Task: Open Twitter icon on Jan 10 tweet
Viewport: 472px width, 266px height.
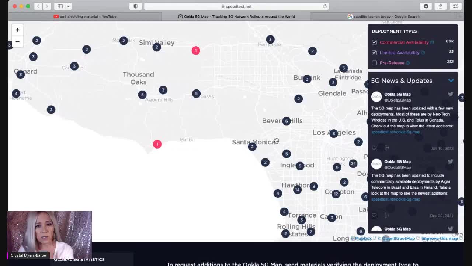Action: point(450,94)
